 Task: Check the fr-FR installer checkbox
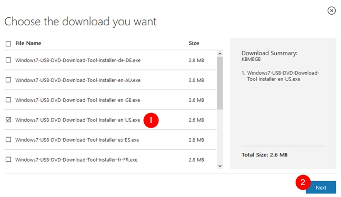click(8, 159)
